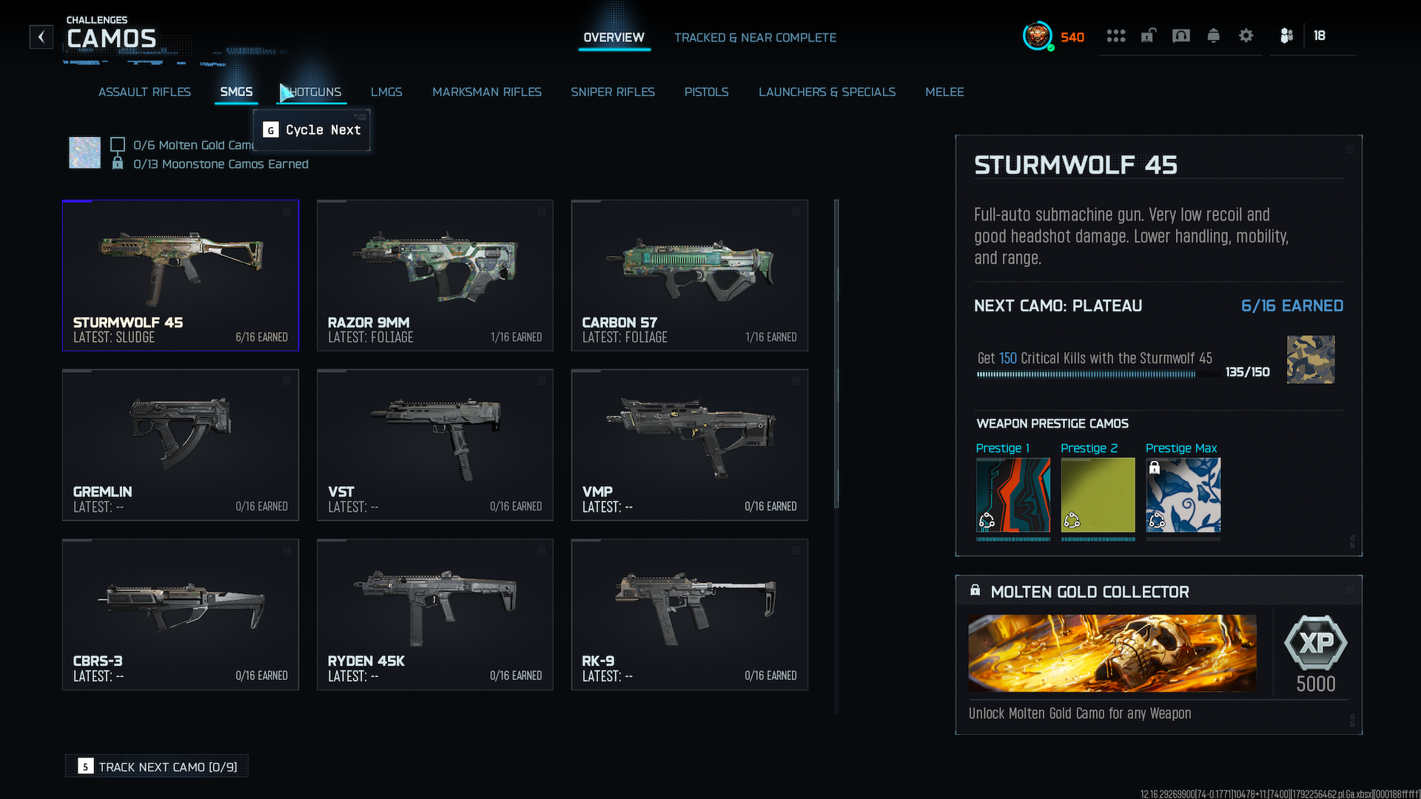Switch to the LMGs category tab
Image resolution: width=1421 pixels, height=799 pixels.
[386, 92]
